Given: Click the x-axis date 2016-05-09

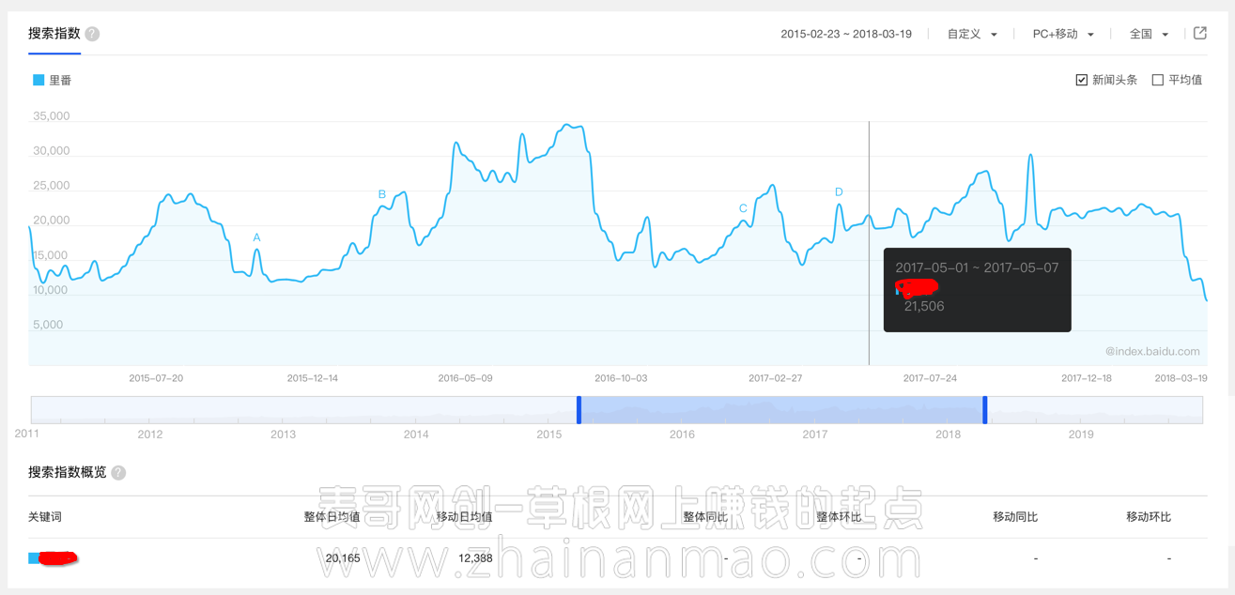Looking at the screenshot, I should pos(465,378).
